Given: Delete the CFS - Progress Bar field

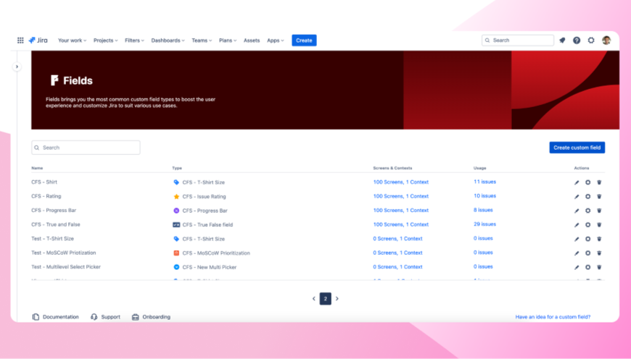Looking at the screenshot, I should [x=599, y=211].
